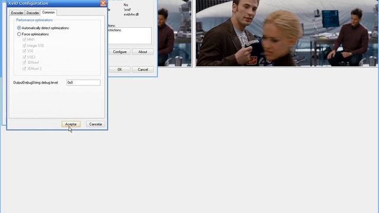
Task: Toggle the 3DNow! checkbox
Action: click(x=24, y=63)
